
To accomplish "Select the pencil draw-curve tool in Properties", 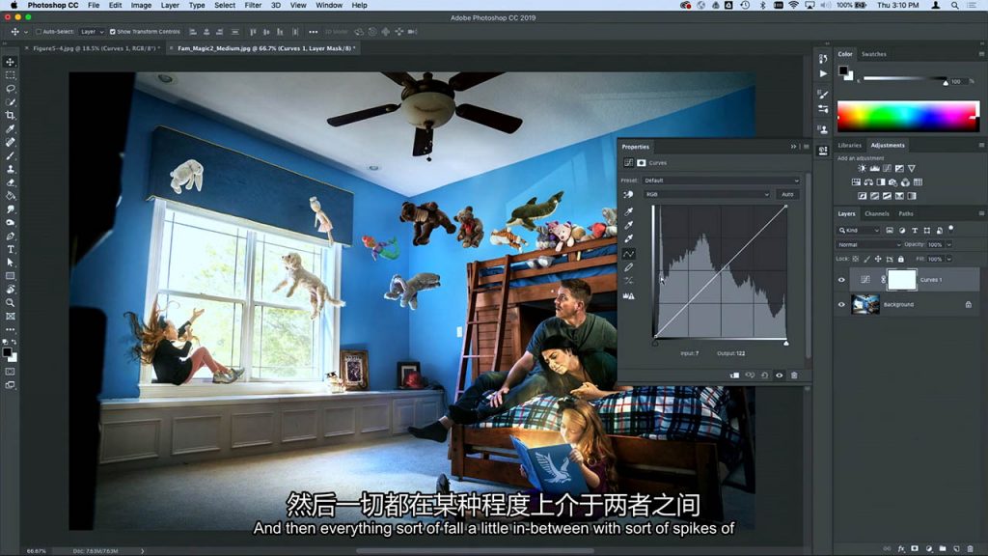I will 628,267.
